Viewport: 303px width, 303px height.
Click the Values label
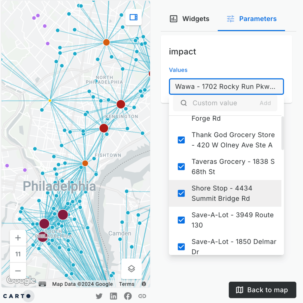[178, 70]
